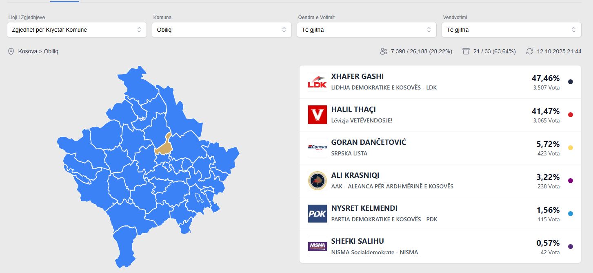Click the yellow dot for Goran Dančetović
Image resolution: width=593 pixels, height=273 pixels.
tap(571, 148)
